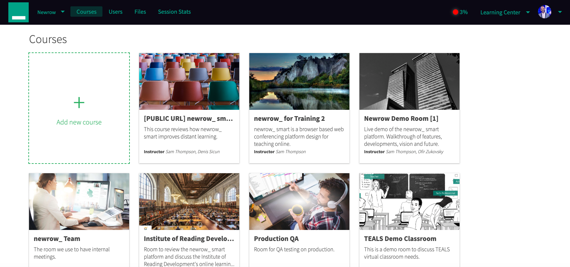570x267 pixels.
Task: Open the Learning Center menu
Action: pyautogui.click(x=500, y=12)
